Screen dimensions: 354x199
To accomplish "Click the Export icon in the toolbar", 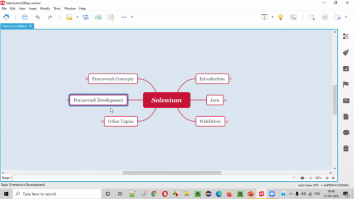I will click(x=337, y=17).
